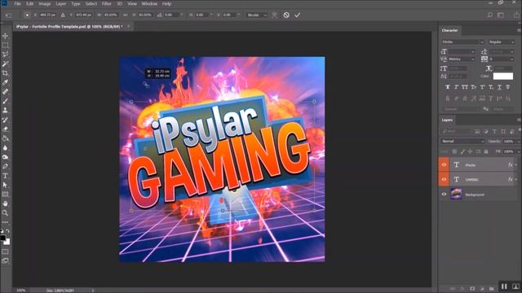This screenshot has width=522, height=293.
Task: Swap foreground and background colors
Action: (x=7, y=230)
